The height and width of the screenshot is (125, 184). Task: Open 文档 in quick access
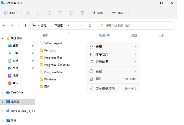point(15,61)
